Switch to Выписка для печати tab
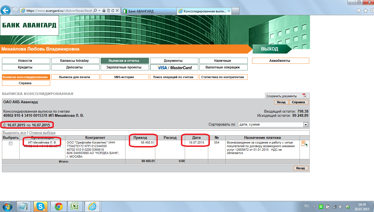This screenshot has height=212, width=374. click(x=75, y=77)
